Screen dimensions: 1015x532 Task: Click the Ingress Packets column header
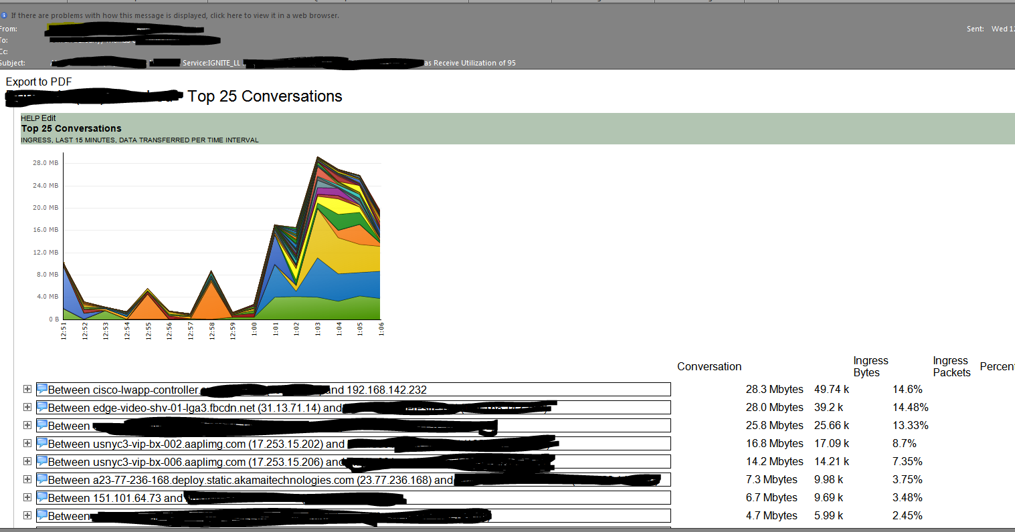[x=951, y=366]
